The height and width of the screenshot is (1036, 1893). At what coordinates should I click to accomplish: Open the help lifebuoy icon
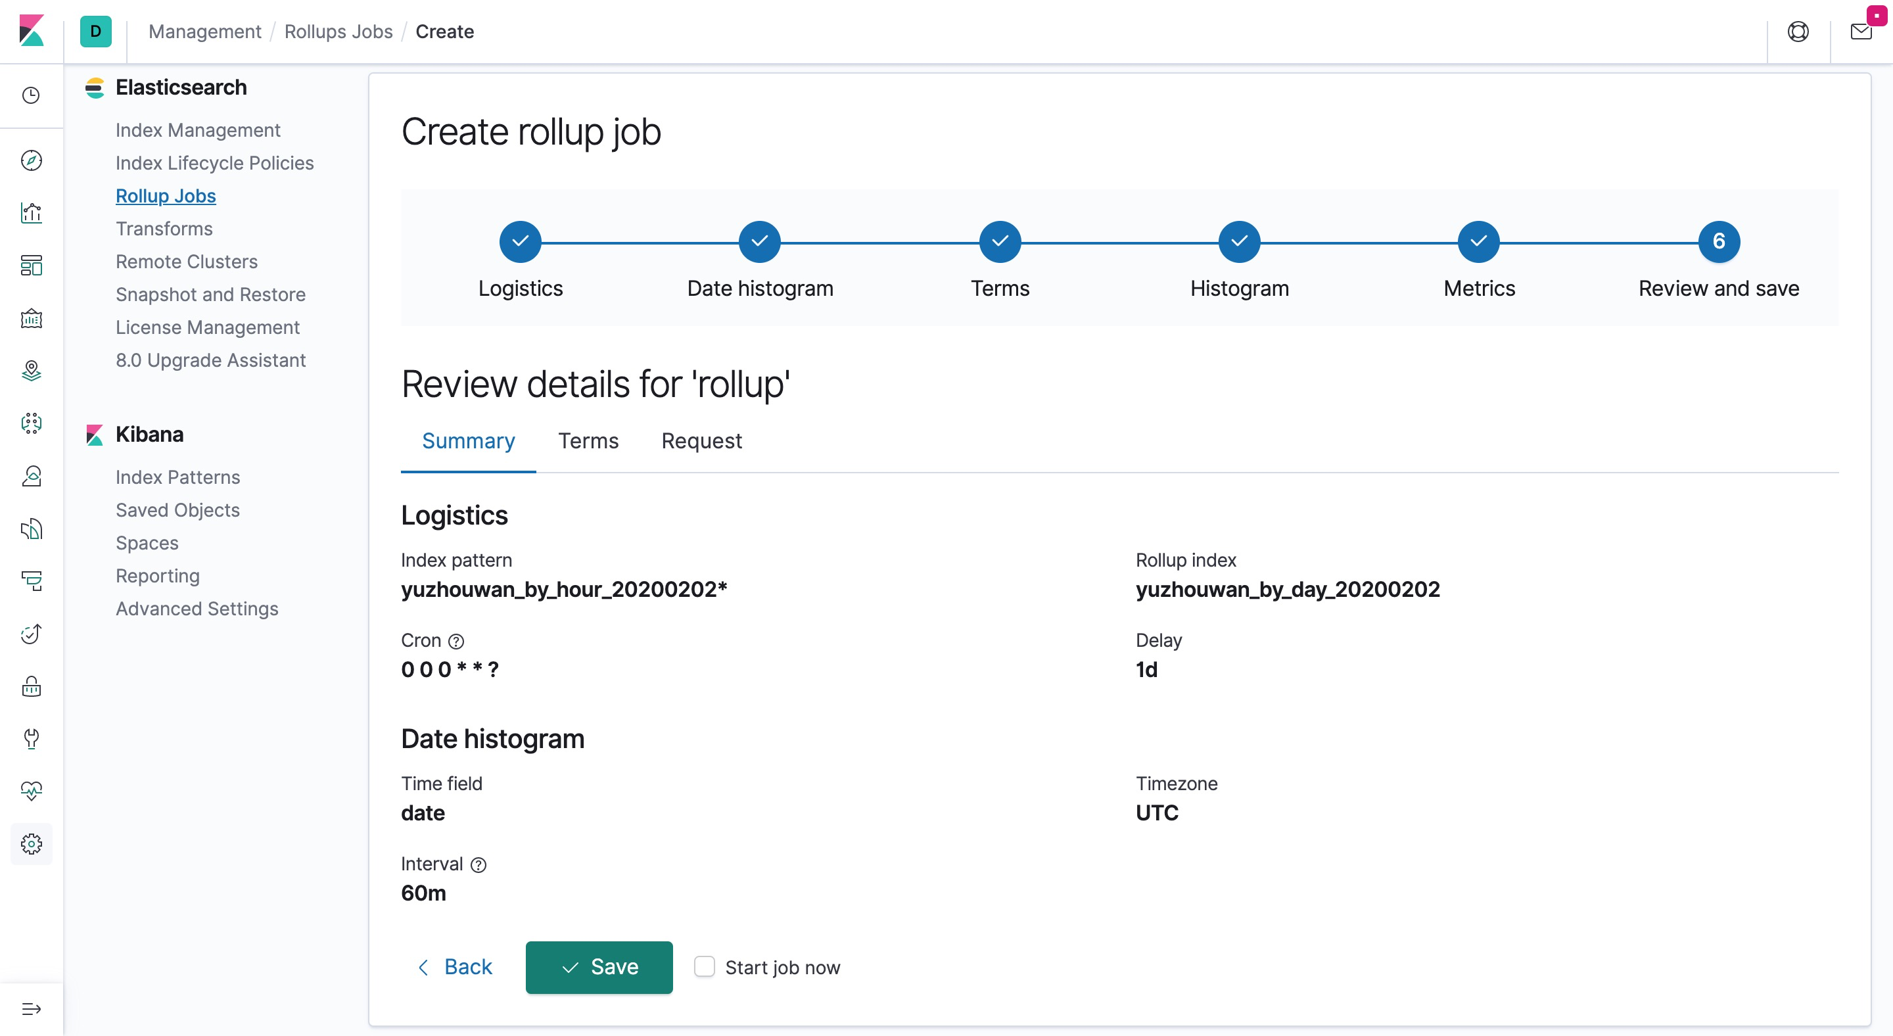(x=1798, y=32)
